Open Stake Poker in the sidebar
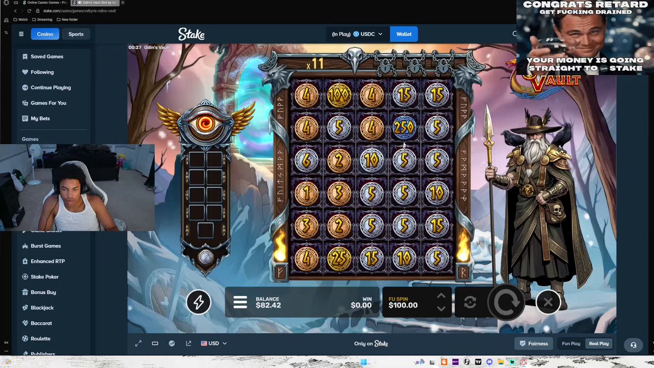The height and width of the screenshot is (368, 654). coord(40,277)
